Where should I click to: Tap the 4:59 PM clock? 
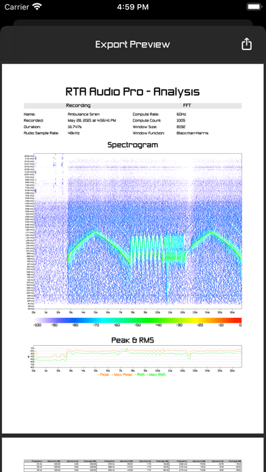click(133, 7)
